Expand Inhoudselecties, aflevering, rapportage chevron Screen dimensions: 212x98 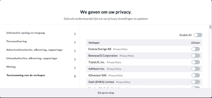[75, 59]
